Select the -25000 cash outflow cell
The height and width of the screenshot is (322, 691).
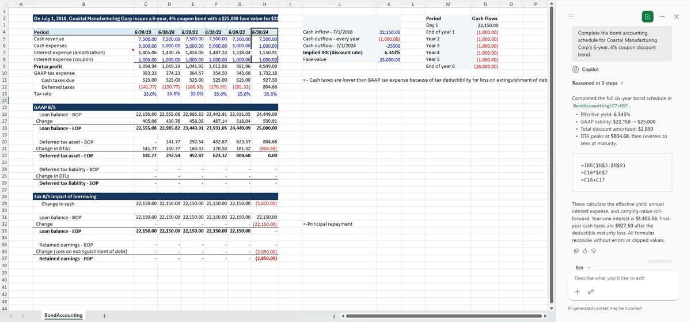click(x=389, y=46)
